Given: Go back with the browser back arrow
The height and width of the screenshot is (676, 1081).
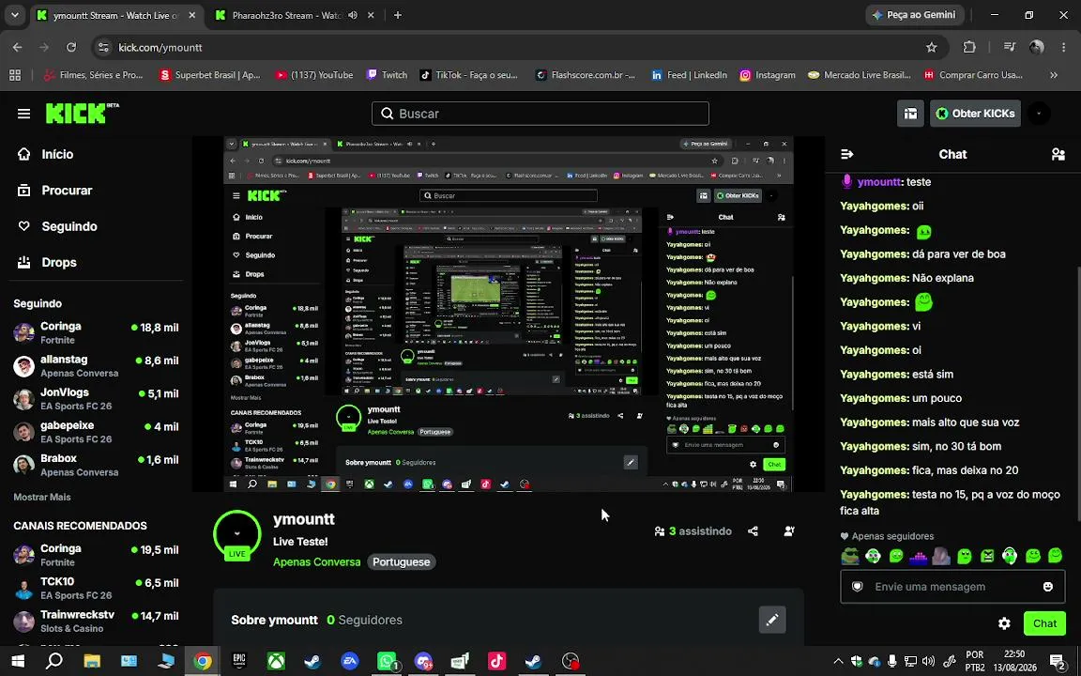Looking at the screenshot, I should [x=17, y=47].
